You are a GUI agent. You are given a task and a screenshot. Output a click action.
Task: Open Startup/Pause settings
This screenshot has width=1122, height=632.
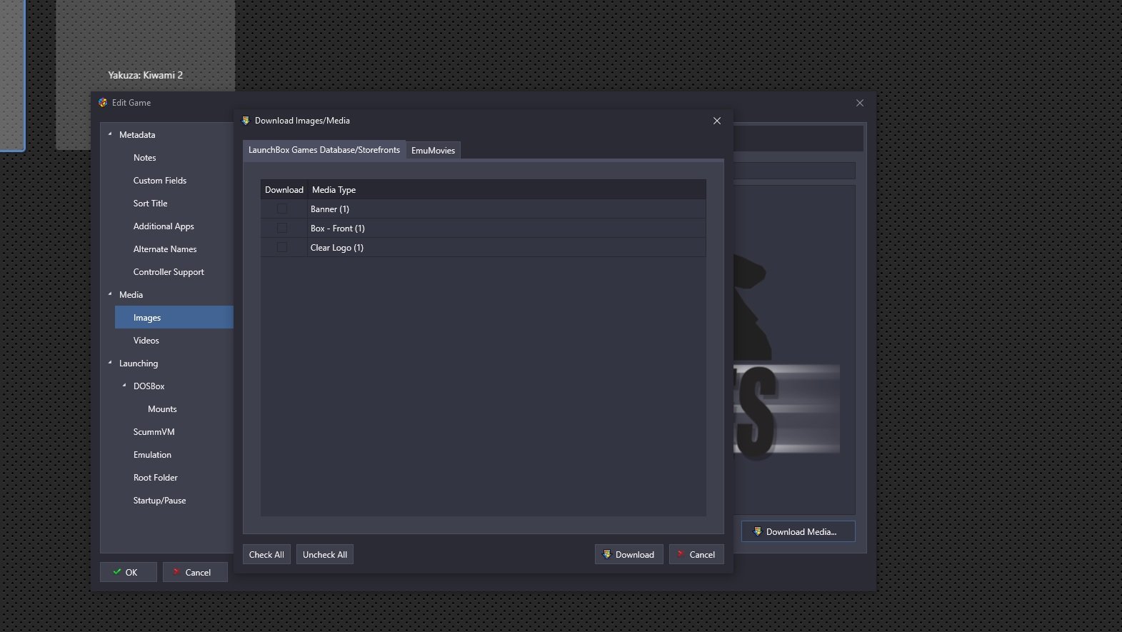pyautogui.click(x=159, y=501)
